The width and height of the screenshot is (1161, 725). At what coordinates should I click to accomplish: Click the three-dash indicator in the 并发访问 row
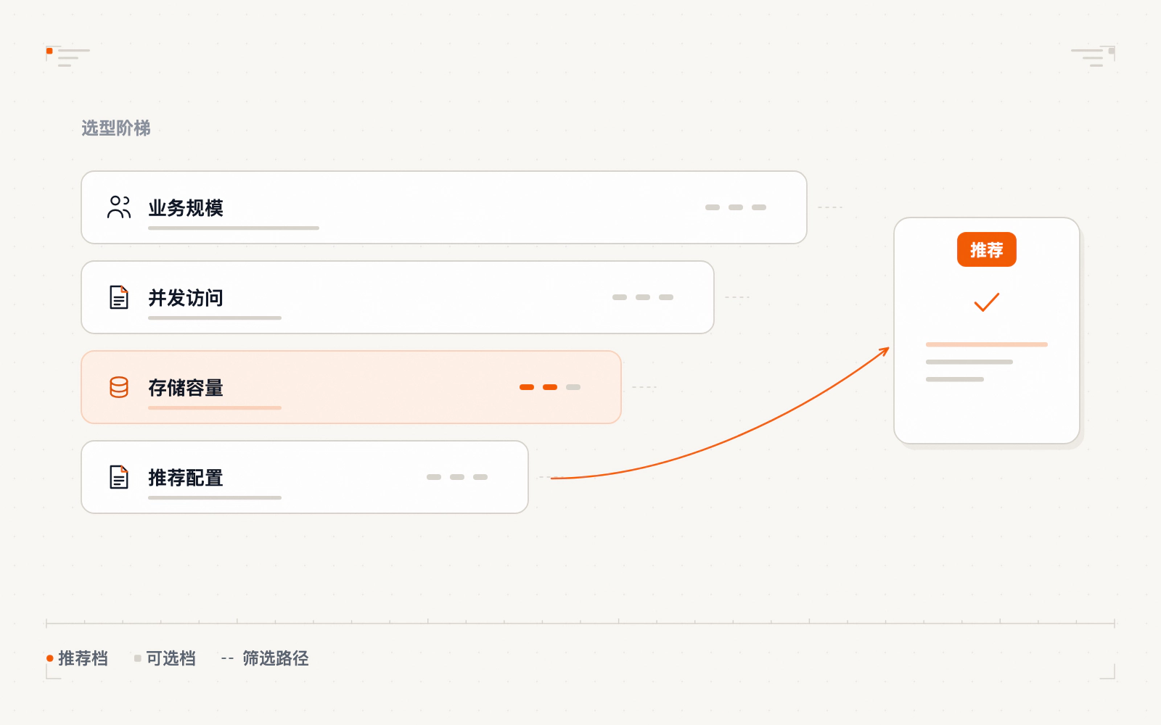[643, 297]
